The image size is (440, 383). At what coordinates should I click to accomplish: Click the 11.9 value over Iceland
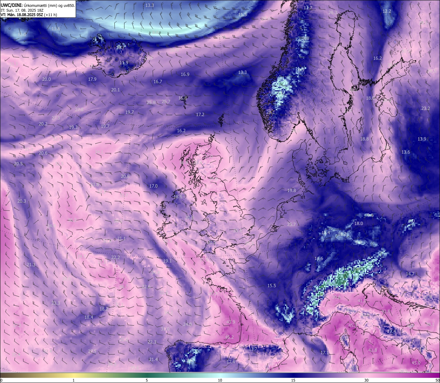(124, 63)
